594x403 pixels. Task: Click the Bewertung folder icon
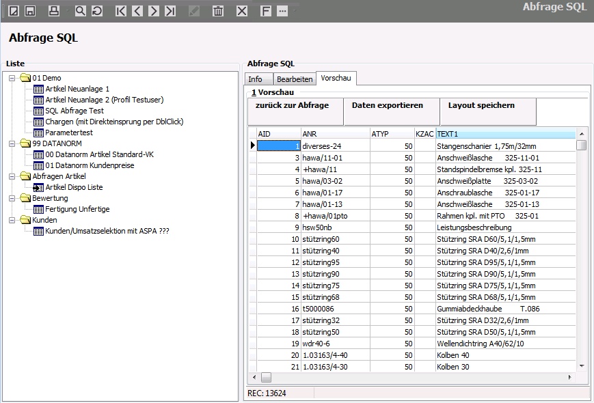25,198
